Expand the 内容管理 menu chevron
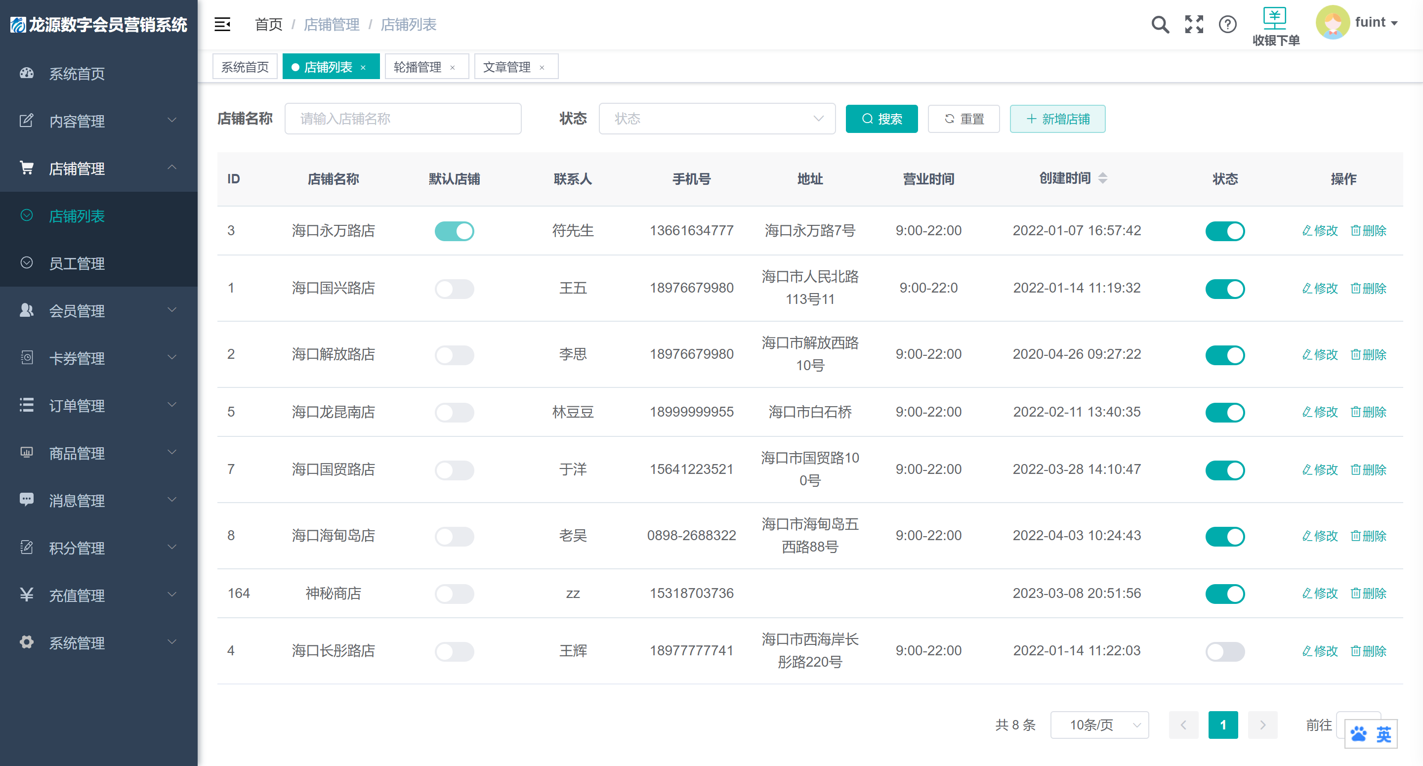 point(172,120)
